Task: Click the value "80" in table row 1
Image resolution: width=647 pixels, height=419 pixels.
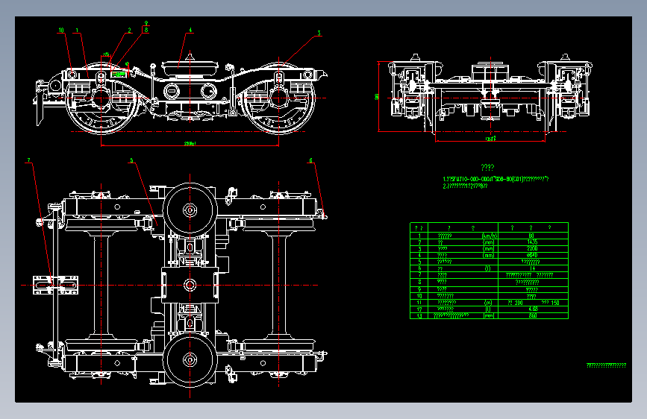Action: pyautogui.click(x=531, y=236)
